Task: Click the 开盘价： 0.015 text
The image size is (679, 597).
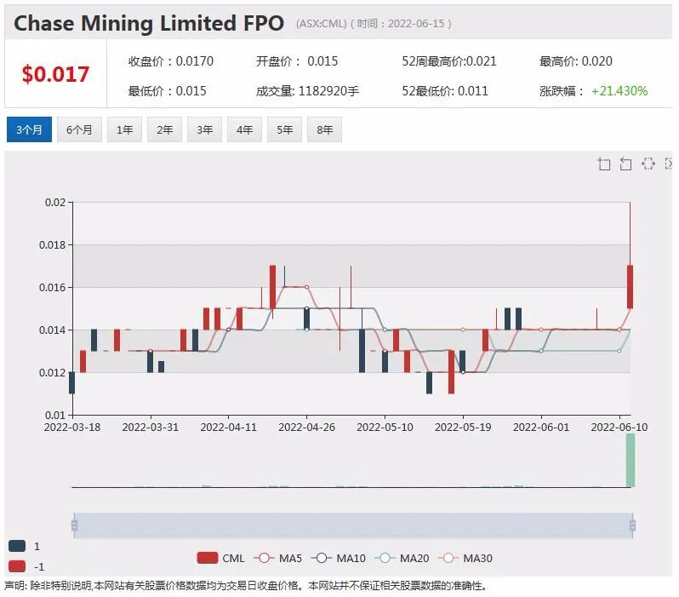Action: click(x=297, y=61)
